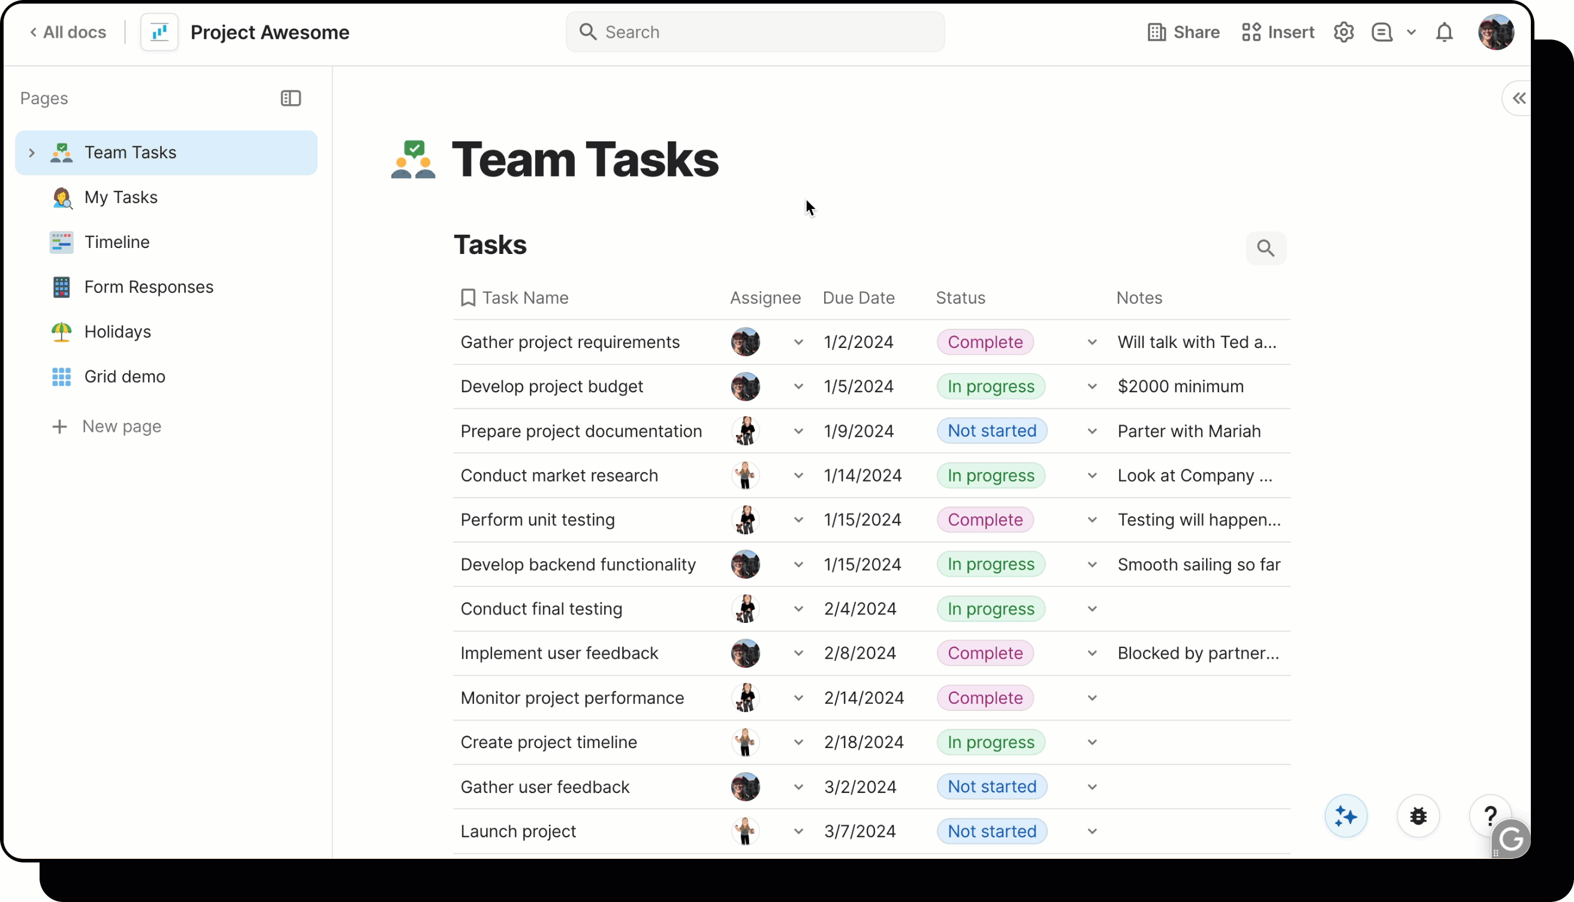The height and width of the screenshot is (902, 1574).
Task: Select the Team Tasks page in sidebar
Action: pos(166,152)
